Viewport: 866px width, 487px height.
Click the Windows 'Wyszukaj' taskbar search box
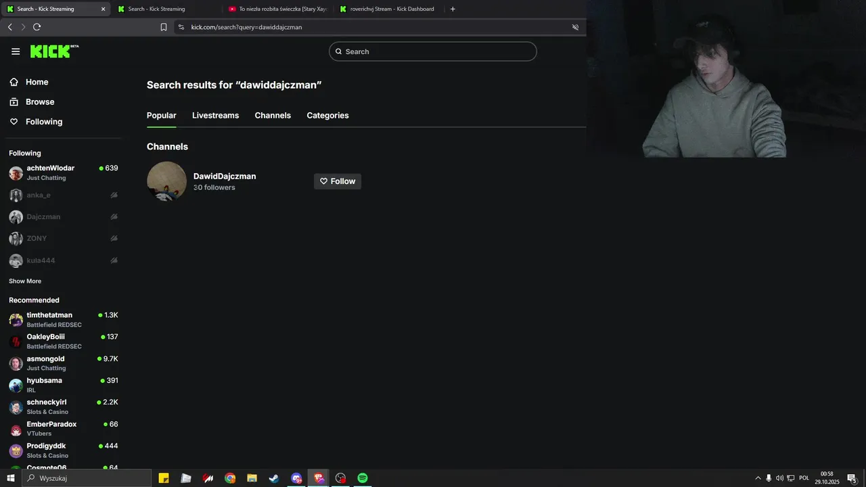click(x=87, y=478)
